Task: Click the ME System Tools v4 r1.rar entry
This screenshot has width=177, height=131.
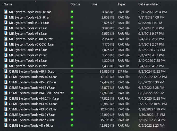Action: click(28, 55)
